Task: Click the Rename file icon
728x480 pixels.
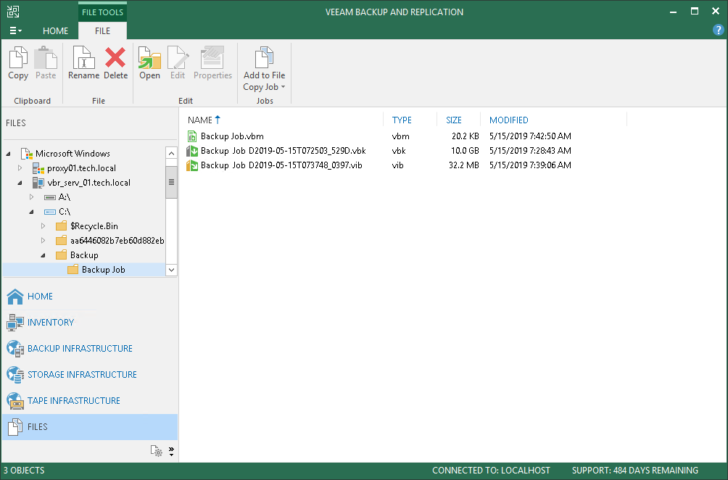Action: pos(83,57)
